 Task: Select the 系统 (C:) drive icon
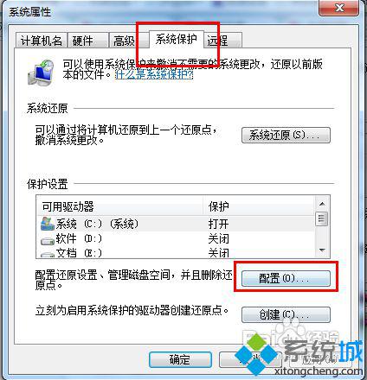[48, 224]
